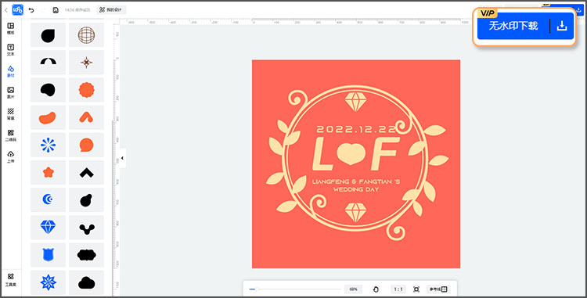Select the 2022.12.22 date text on canvas
Image resolution: width=587 pixels, height=298 pixels.
356,129
